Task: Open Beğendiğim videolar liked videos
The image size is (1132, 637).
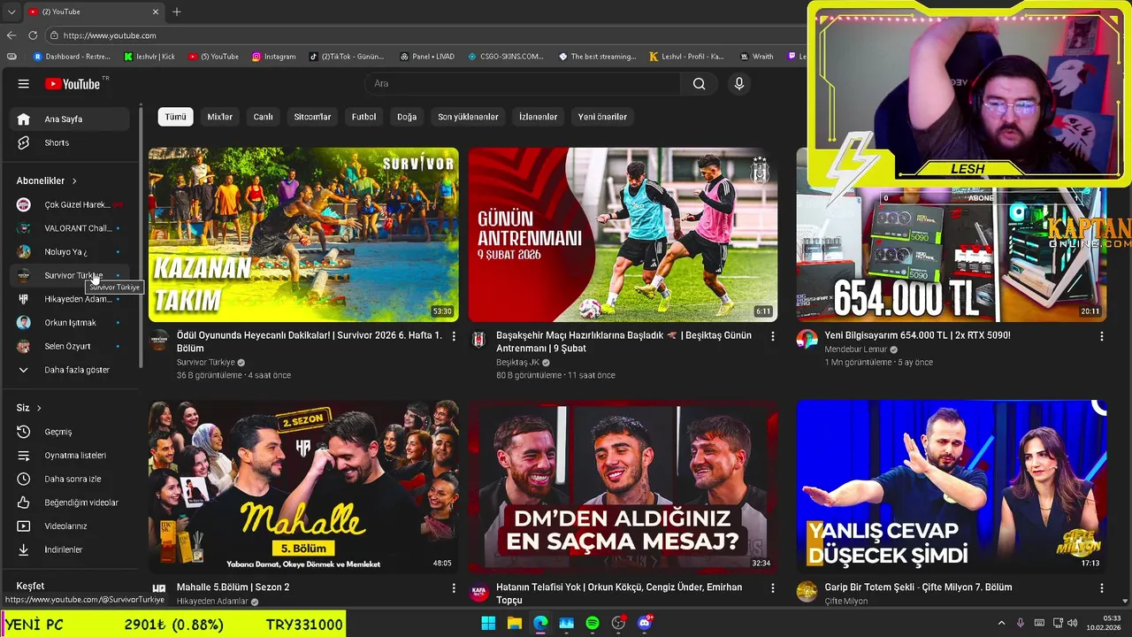Action: [x=70, y=503]
